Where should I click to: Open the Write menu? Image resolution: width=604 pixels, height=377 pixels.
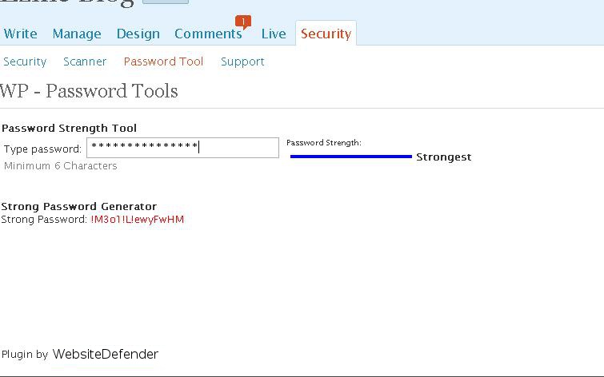point(21,34)
